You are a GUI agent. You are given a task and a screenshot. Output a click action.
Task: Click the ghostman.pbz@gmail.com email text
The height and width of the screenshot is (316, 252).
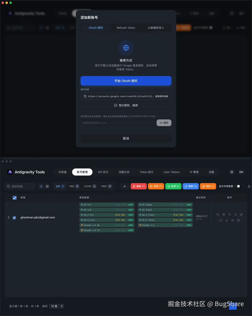pos(38,217)
